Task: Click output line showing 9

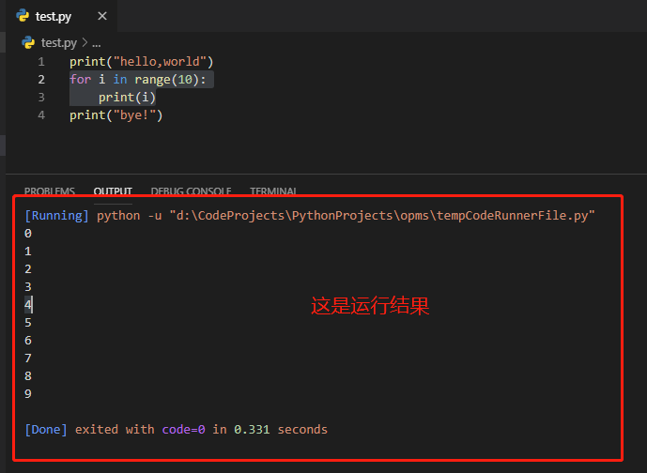Action: pos(28,394)
